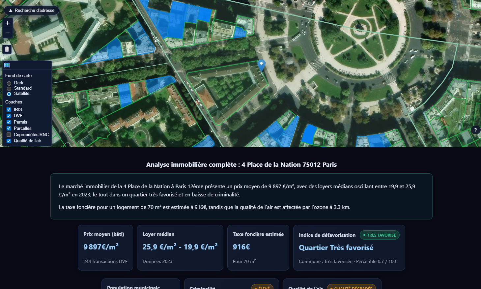Choose the Satellite basemap radio

click(x=9, y=94)
